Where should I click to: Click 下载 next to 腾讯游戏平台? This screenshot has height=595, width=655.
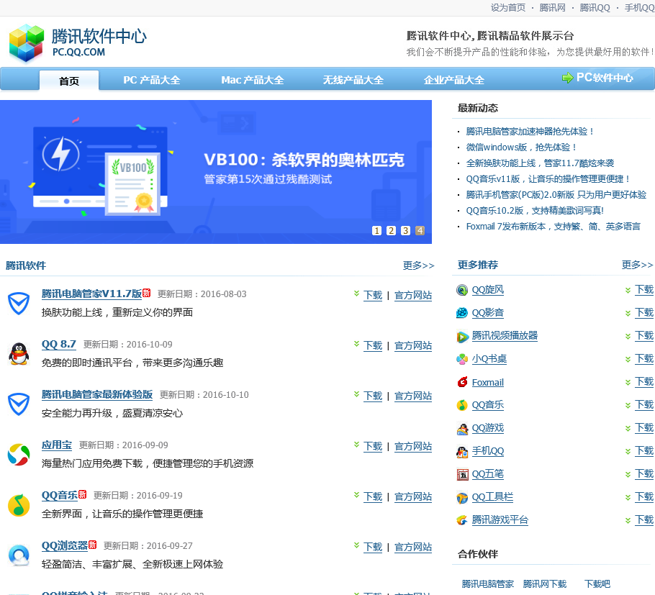coord(643,520)
